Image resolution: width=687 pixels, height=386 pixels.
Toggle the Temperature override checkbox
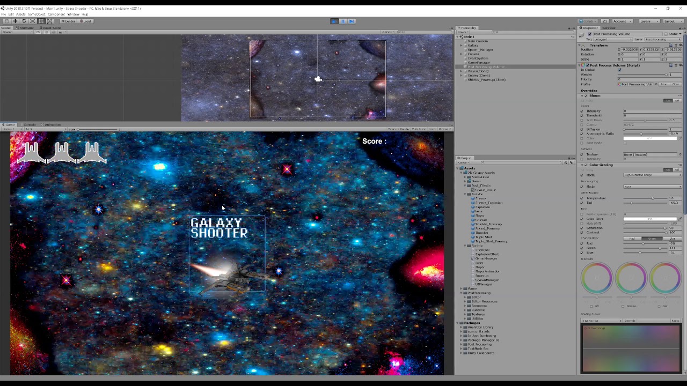(582, 198)
